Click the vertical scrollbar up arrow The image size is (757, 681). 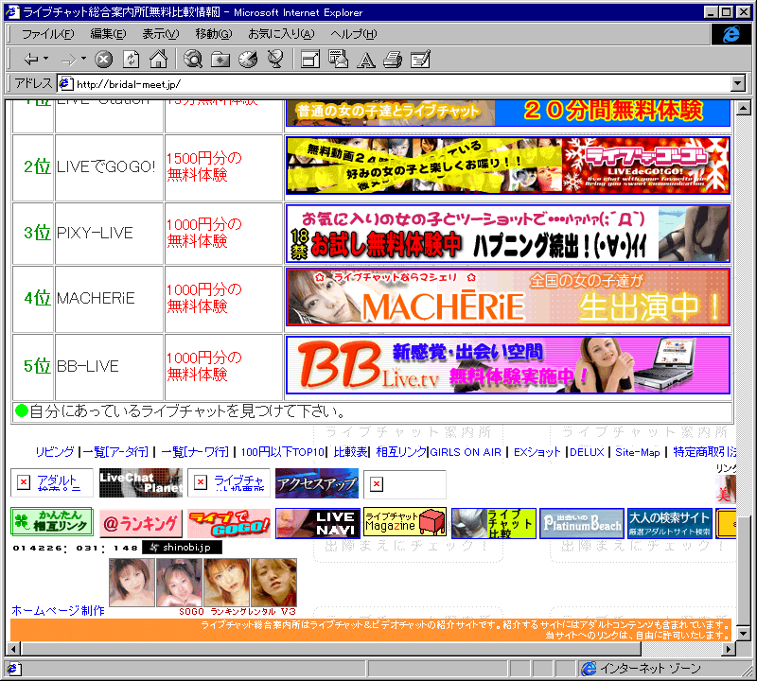[744, 108]
